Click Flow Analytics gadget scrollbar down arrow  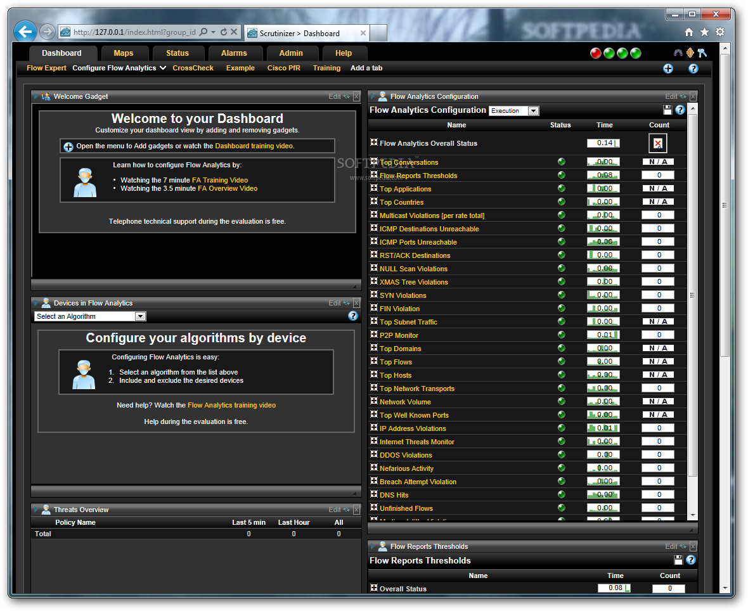click(x=693, y=515)
